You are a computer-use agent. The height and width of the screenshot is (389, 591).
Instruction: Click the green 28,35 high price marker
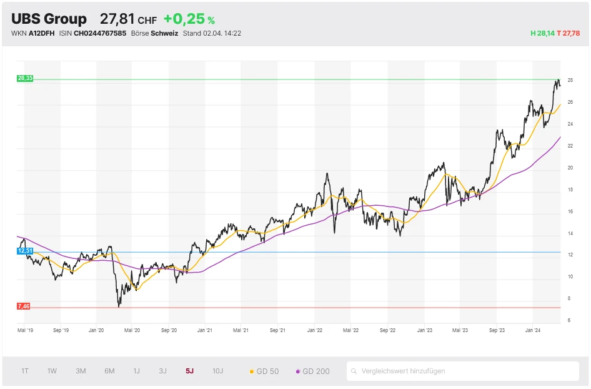[x=25, y=78]
